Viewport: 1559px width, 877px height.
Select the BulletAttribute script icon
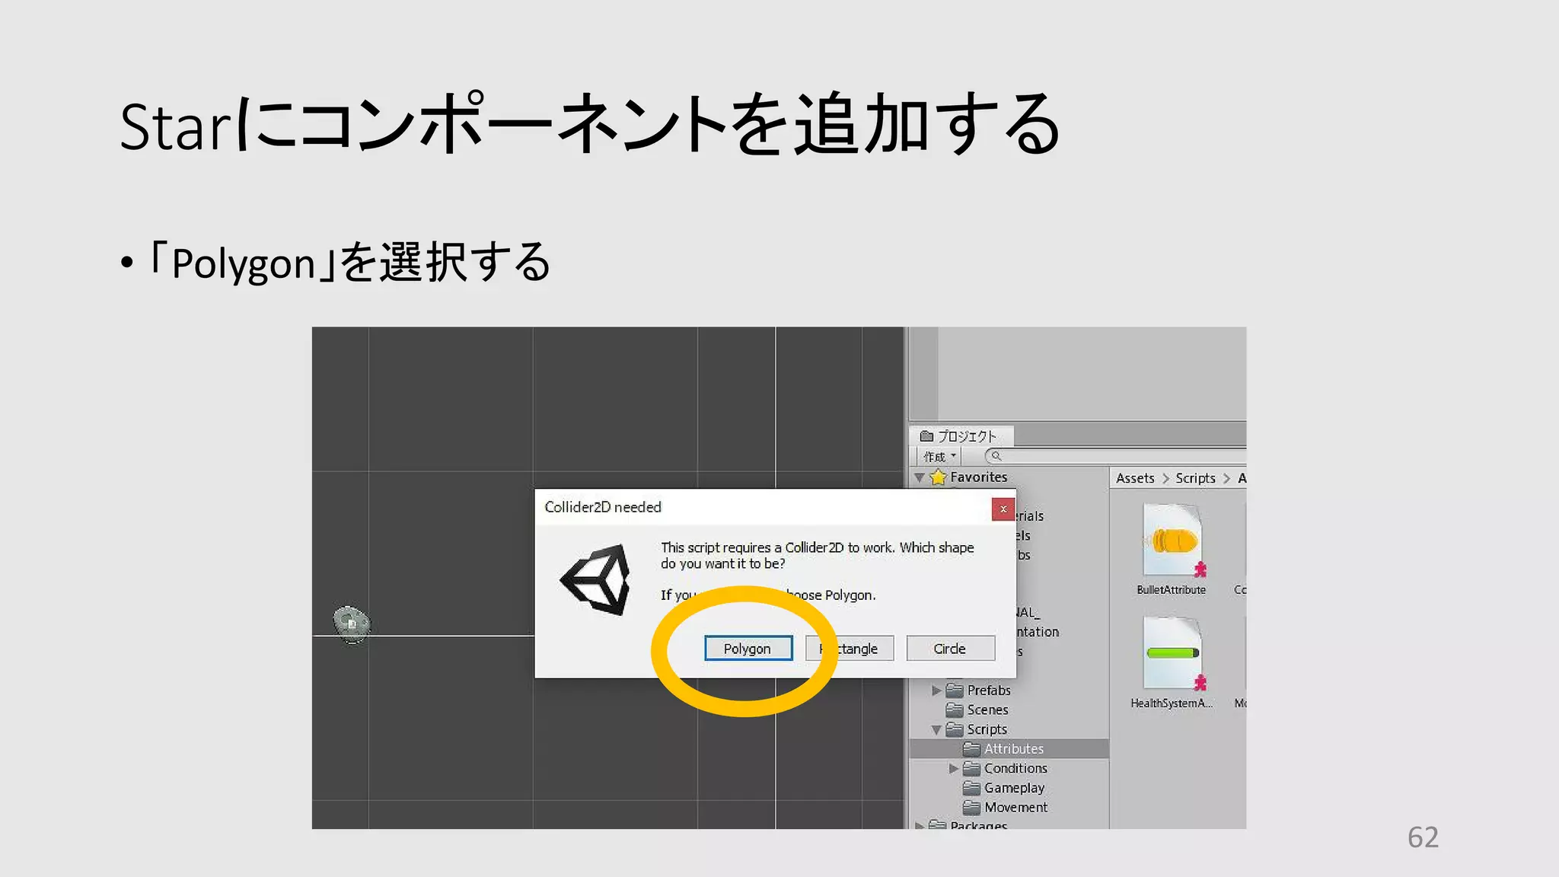(x=1172, y=541)
